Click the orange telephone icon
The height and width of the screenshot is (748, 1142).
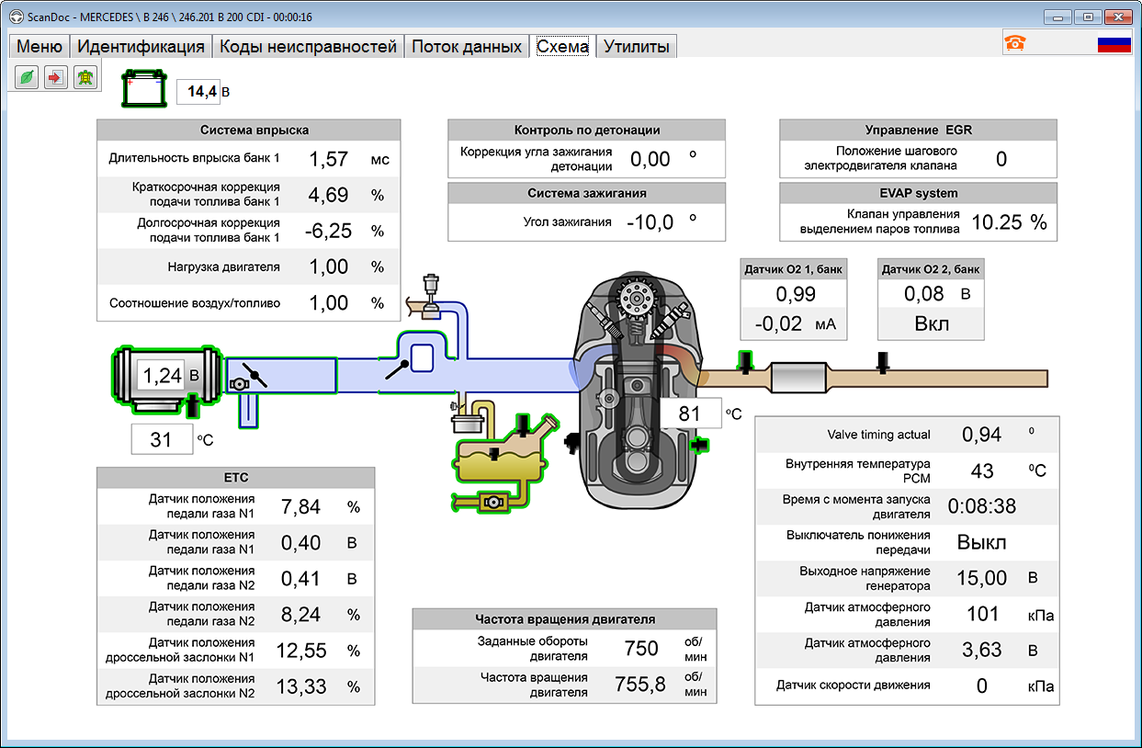point(1015,42)
